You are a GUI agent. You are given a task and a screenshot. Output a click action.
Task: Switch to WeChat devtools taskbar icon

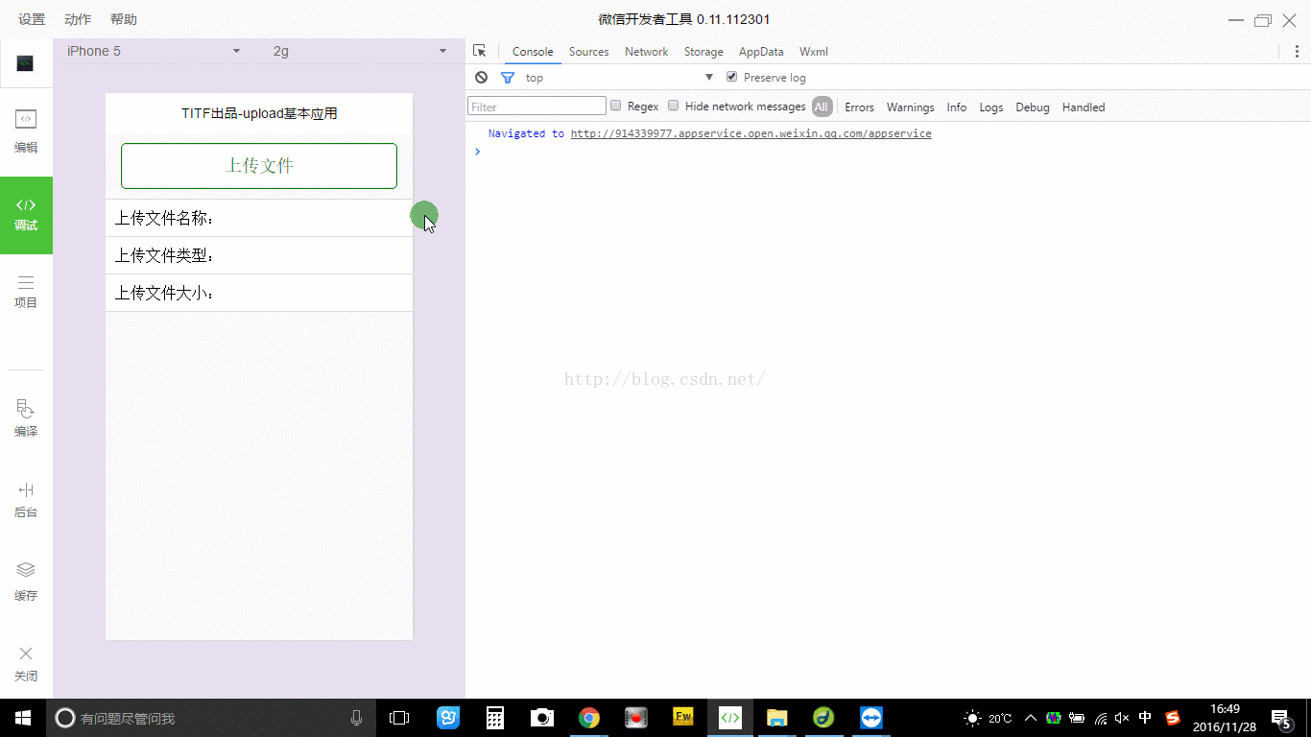(730, 718)
